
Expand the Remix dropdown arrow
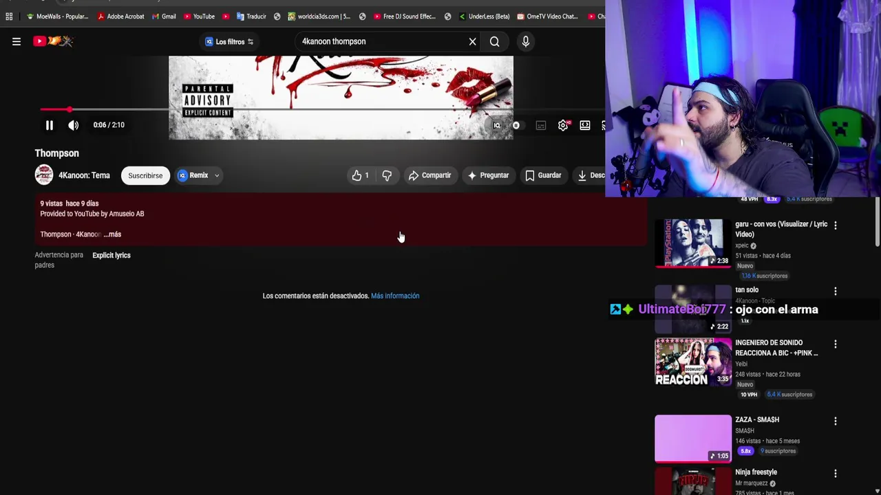coord(216,175)
